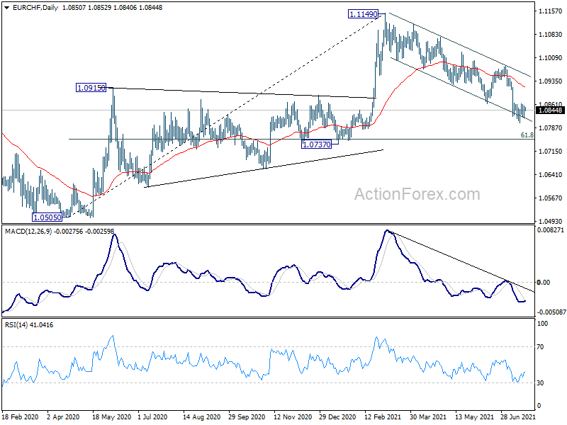Click the 1.11570 price axis value
The image size is (567, 425).
551,11
